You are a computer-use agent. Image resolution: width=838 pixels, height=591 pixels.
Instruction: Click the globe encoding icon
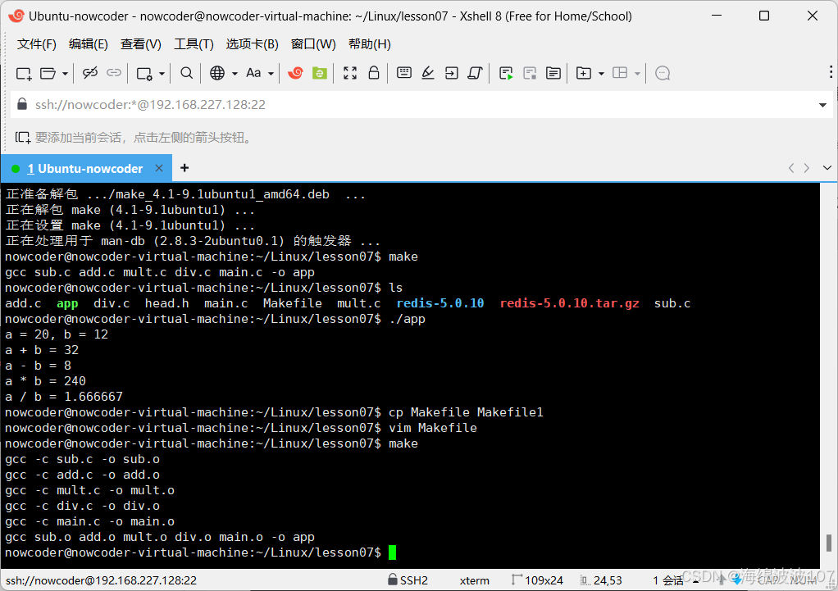click(217, 73)
